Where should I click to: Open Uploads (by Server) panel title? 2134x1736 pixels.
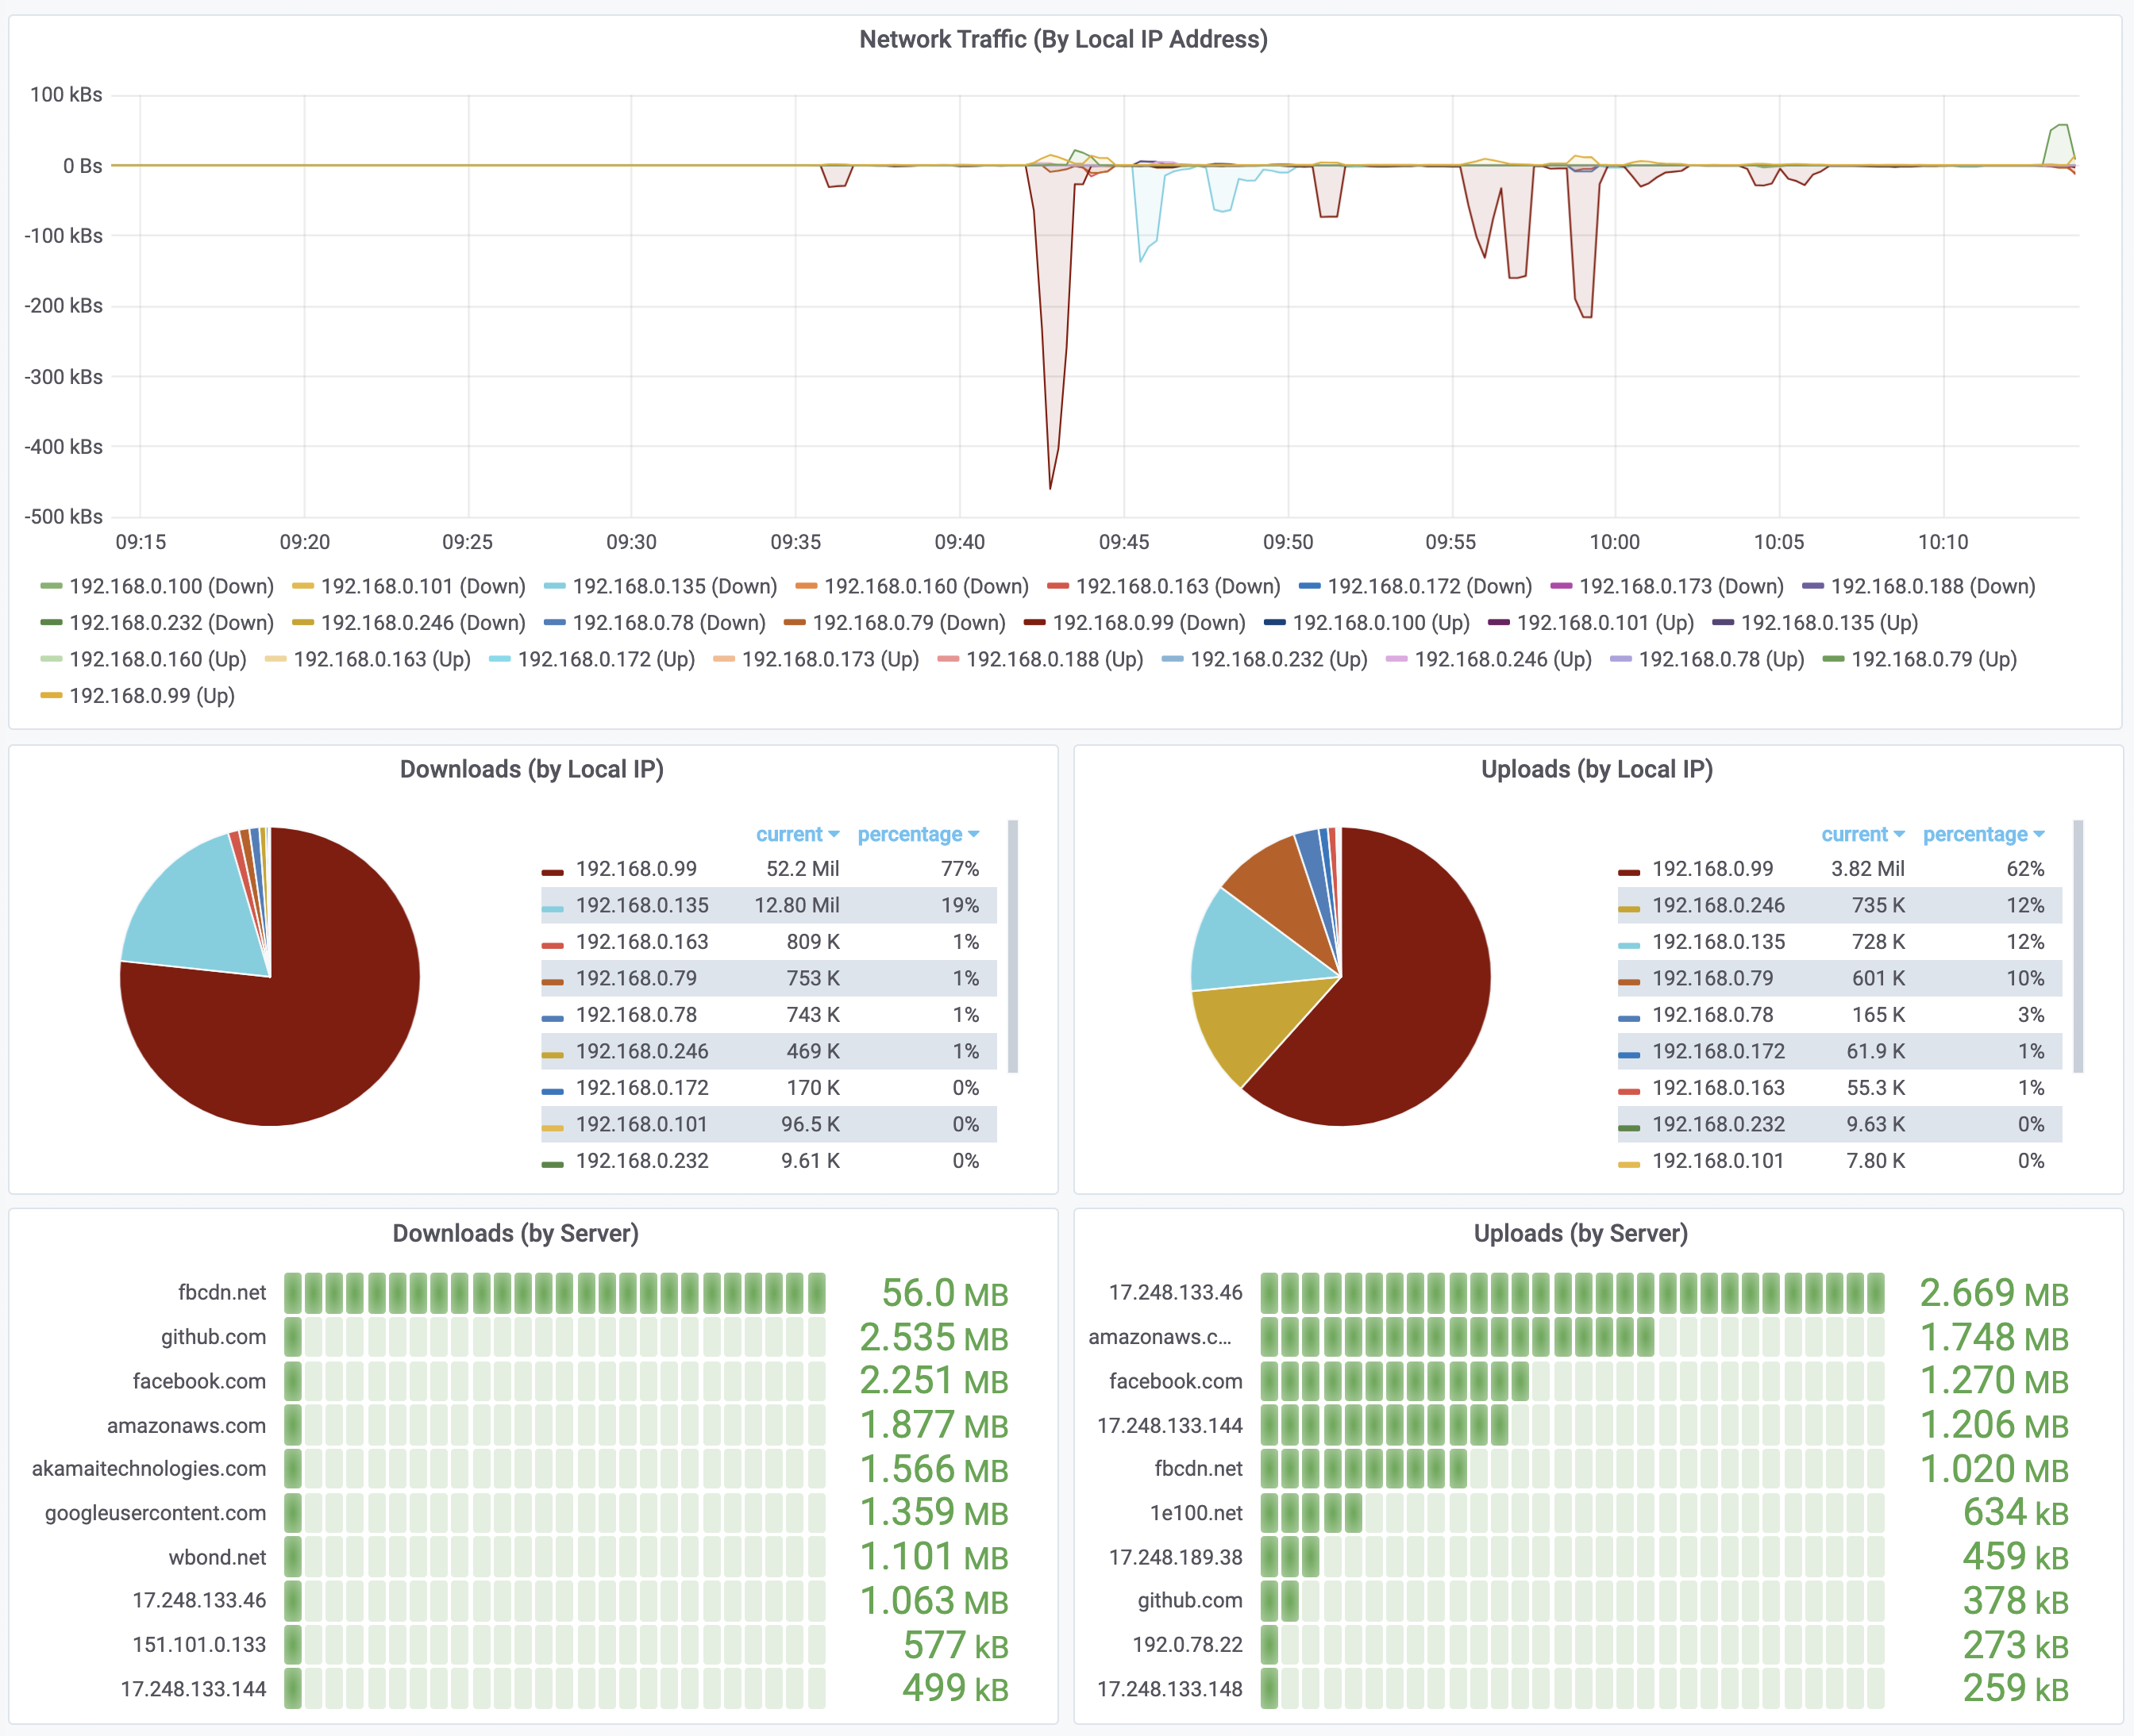(x=1580, y=1234)
